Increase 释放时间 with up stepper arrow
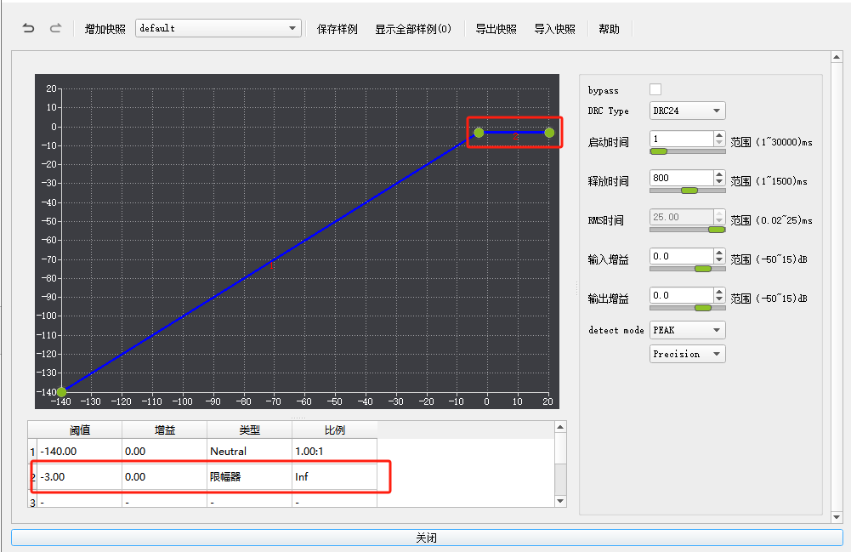 tap(719, 174)
